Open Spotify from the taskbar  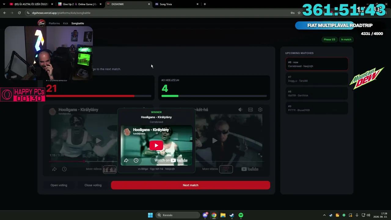[x=241, y=215]
